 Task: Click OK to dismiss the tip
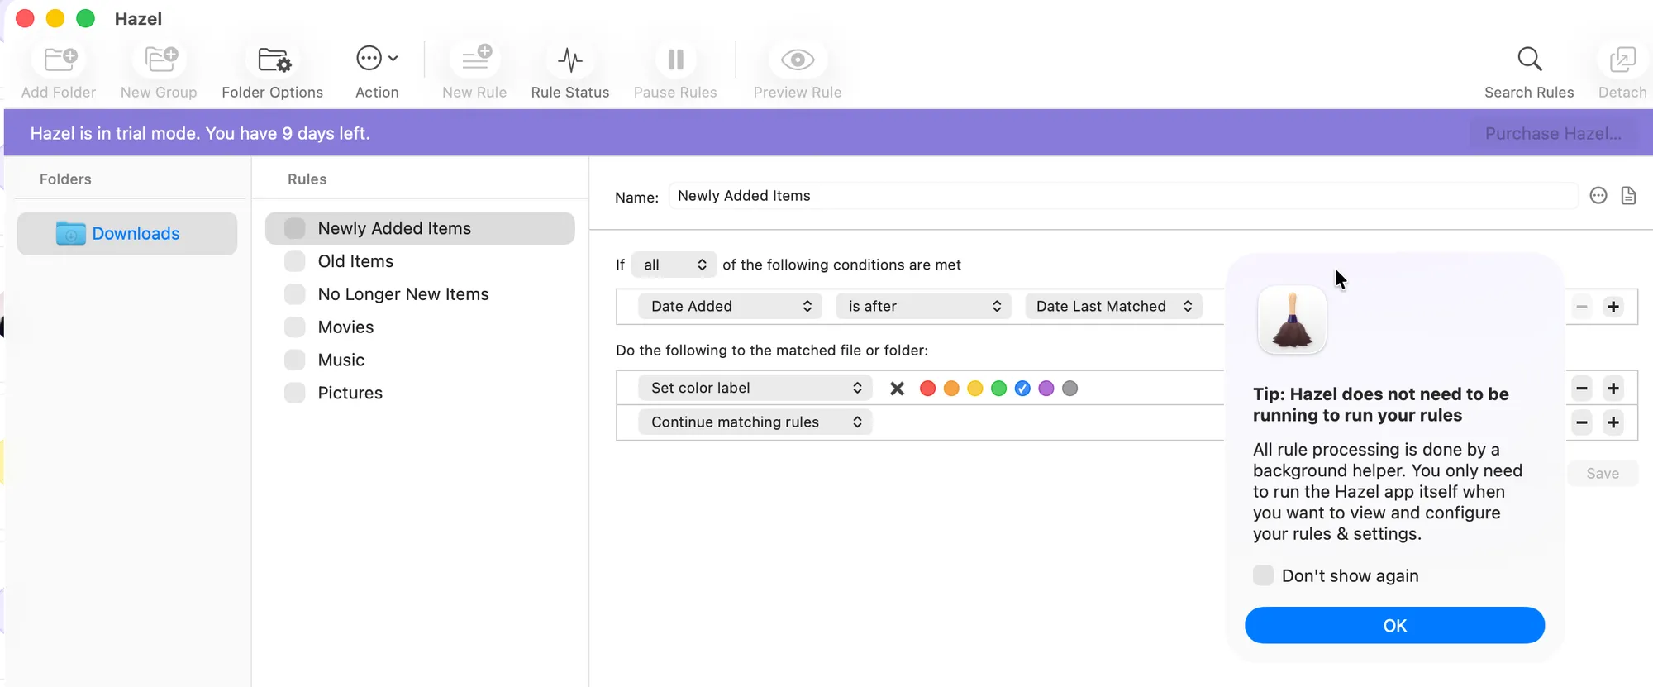tap(1394, 626)
